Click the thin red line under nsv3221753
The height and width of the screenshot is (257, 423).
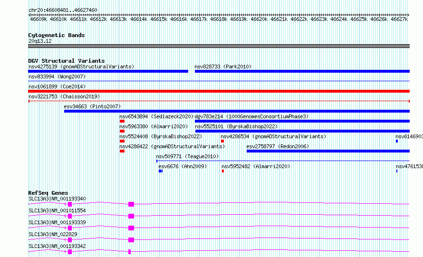[219, 101]
